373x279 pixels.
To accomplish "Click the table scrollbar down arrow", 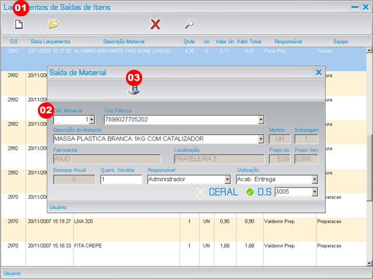I will [x=369, y=263].
